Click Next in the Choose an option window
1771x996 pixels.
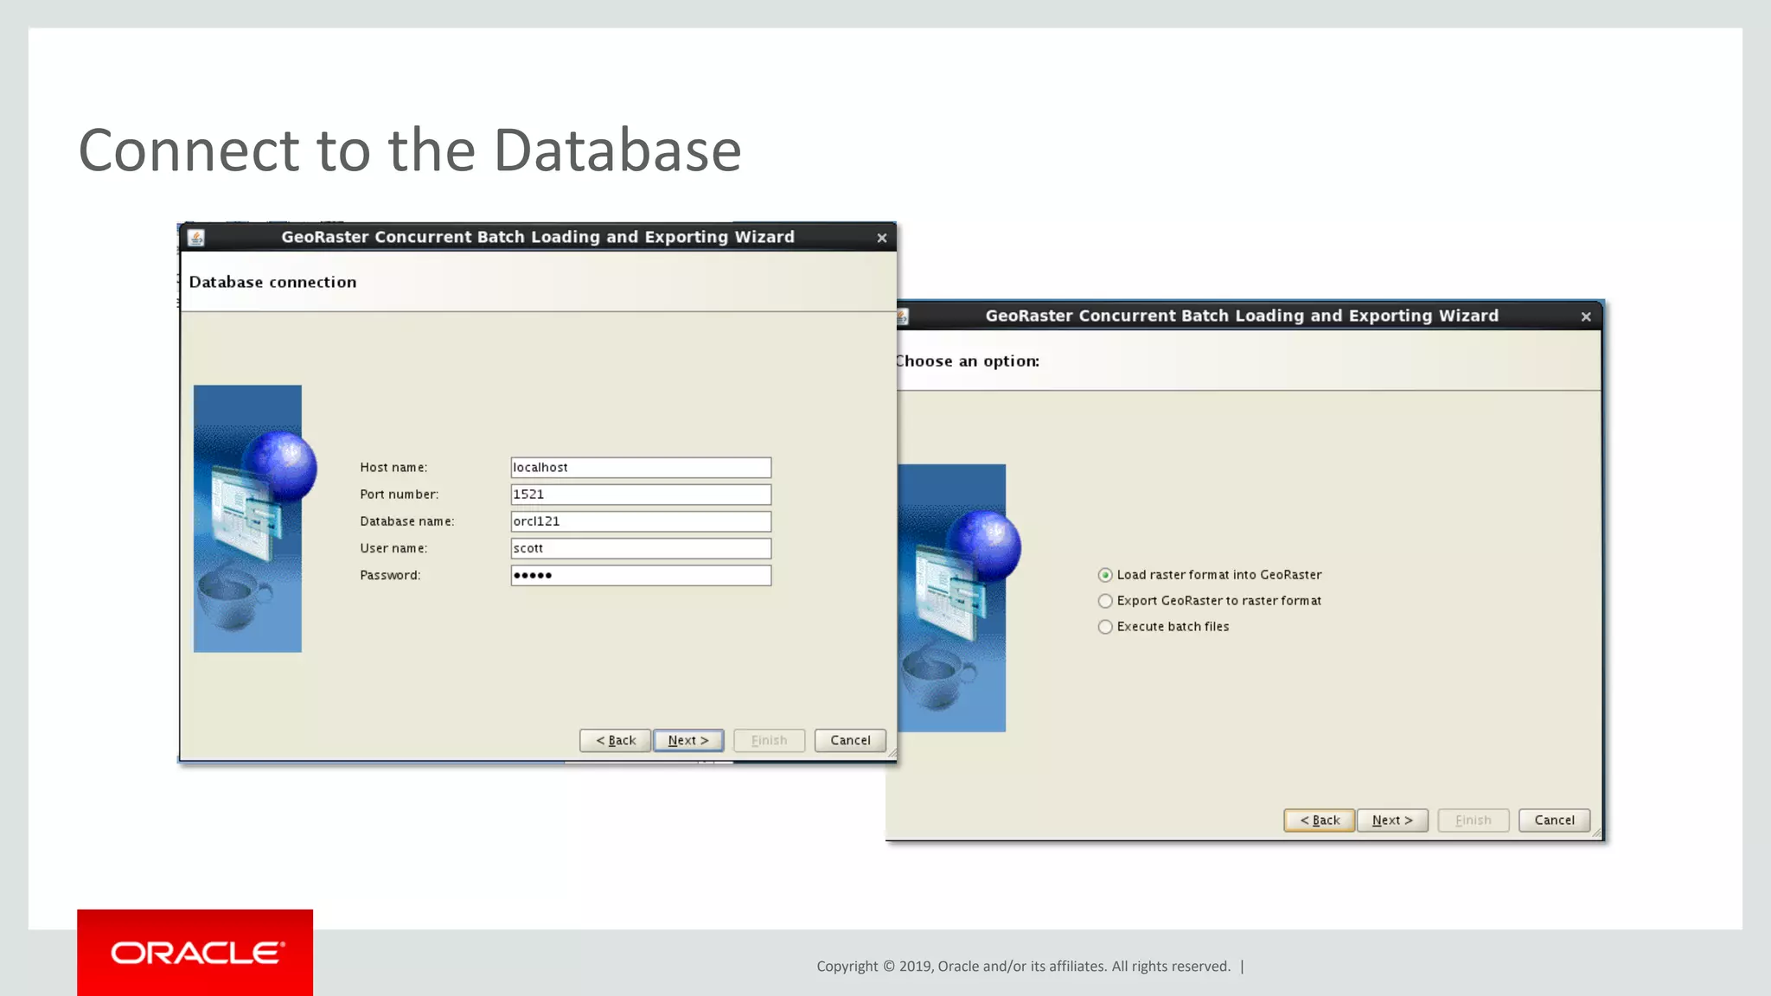[1392, 820]
